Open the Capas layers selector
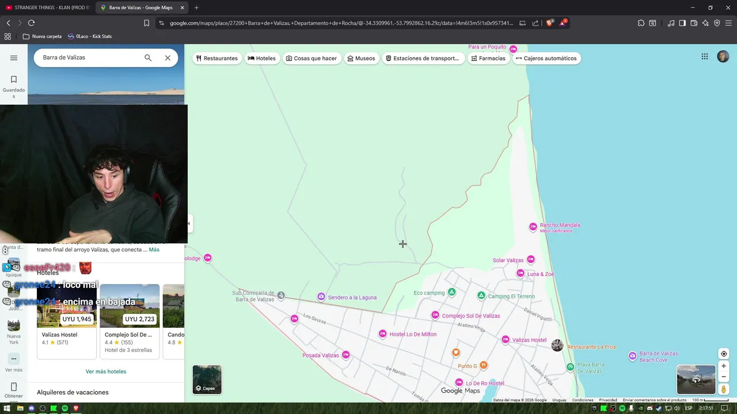 (207, 379)
